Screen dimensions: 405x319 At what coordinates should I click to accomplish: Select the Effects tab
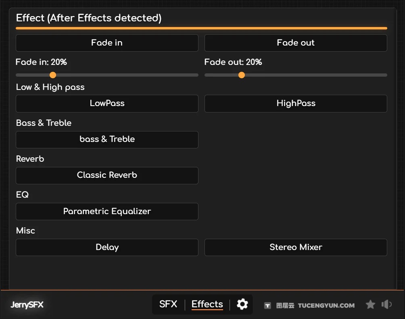click(x=207, y=304)
